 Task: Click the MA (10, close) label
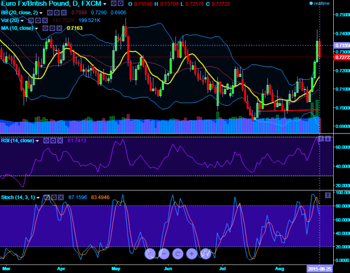(x=17, y=28)
